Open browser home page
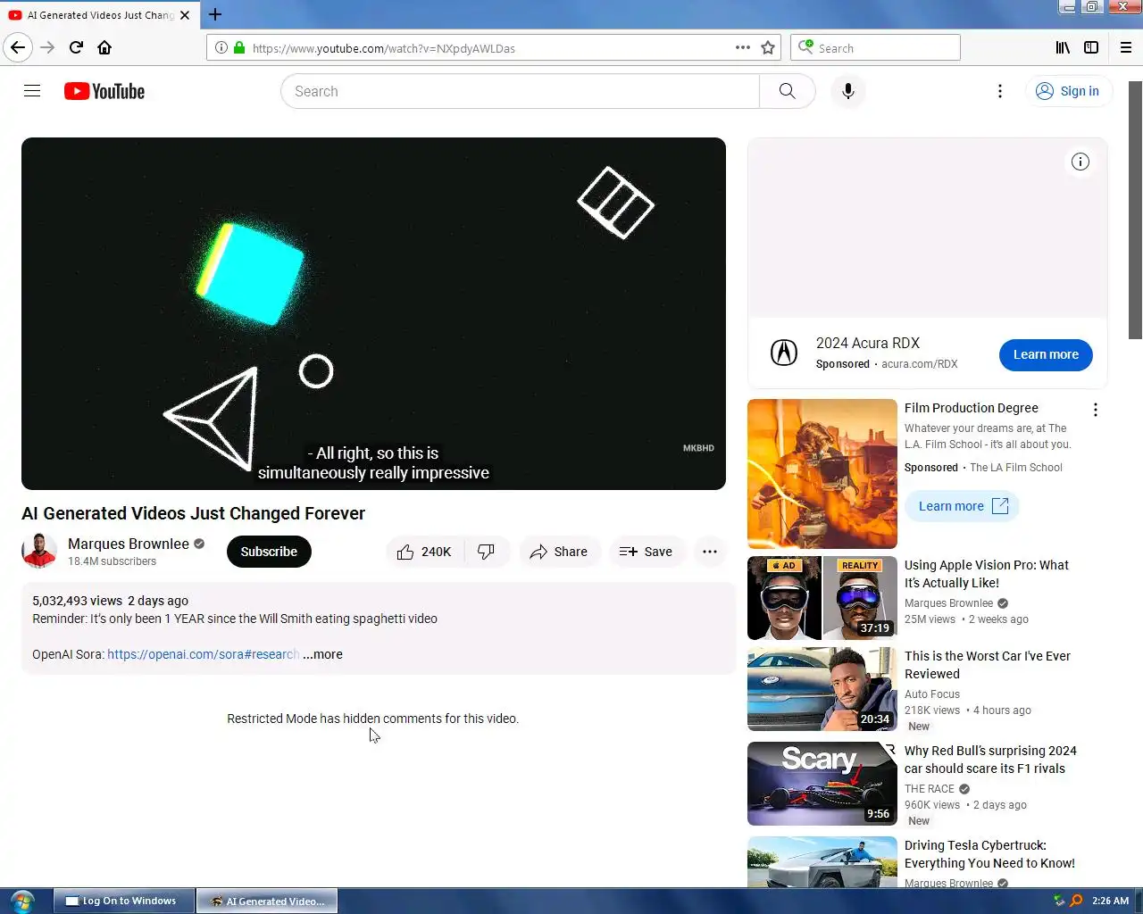This screenshot has height=914, width=1143. [x=104, y=47]
